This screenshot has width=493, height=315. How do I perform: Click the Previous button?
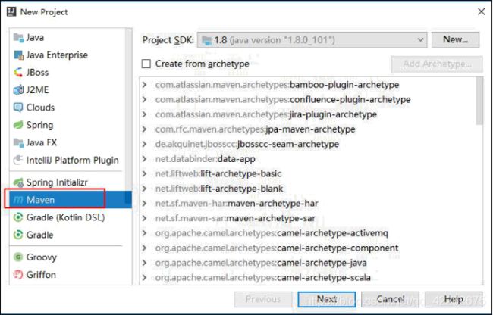point(263,299)
